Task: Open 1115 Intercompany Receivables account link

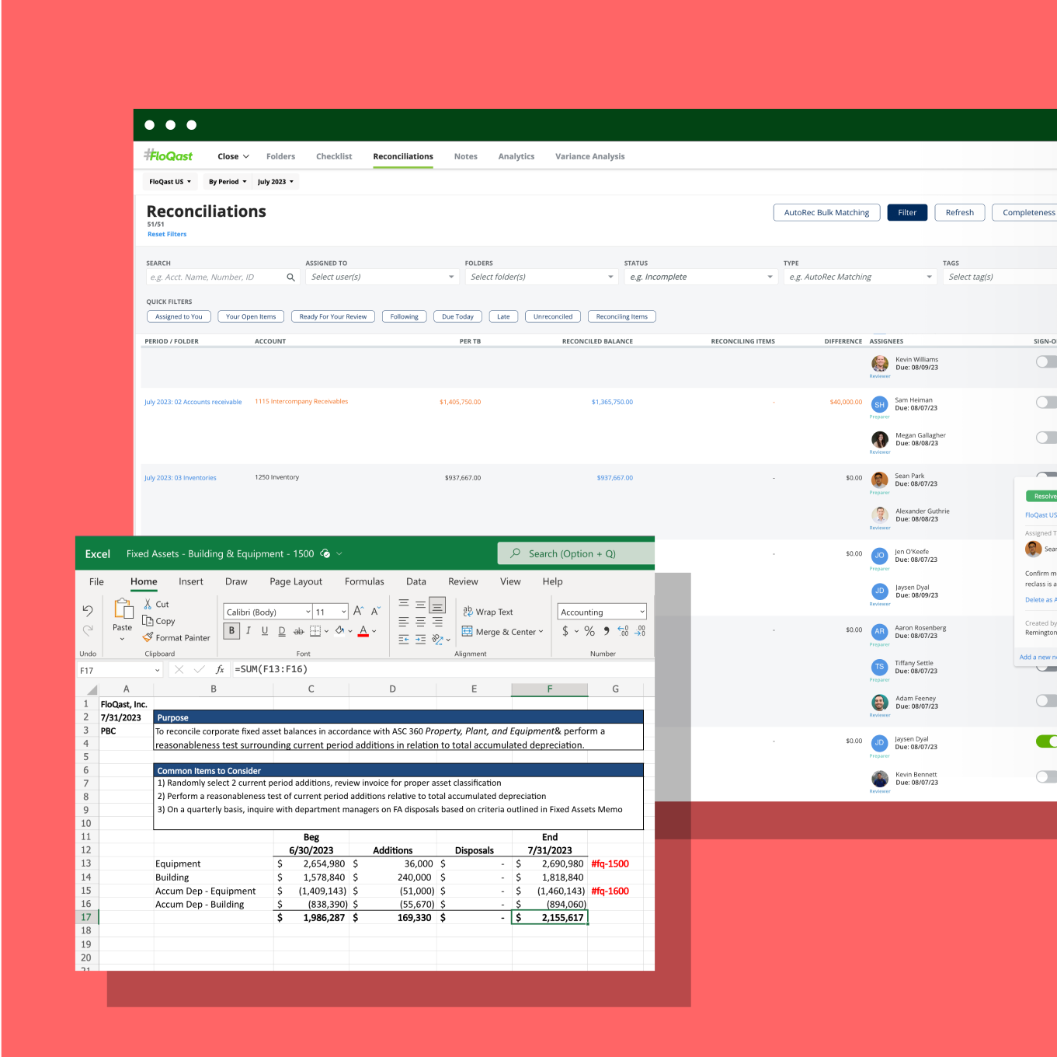Action: [301, 402]
